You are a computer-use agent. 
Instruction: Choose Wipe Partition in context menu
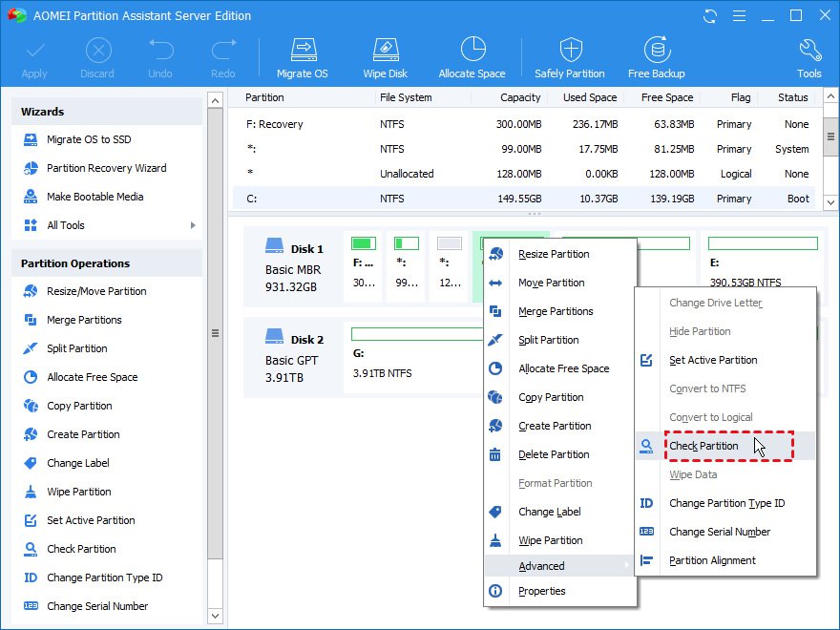pos(560,540)
